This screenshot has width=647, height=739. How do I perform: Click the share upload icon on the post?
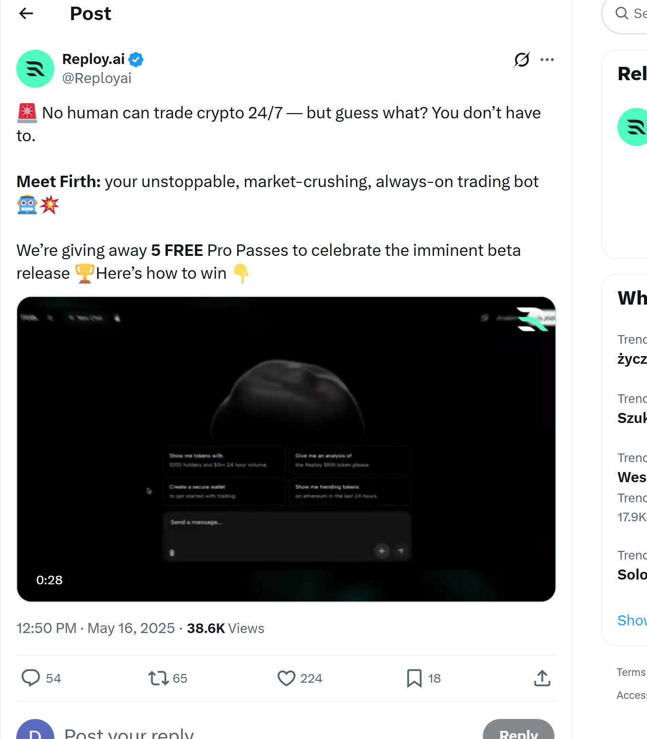(x=542, y=678)
